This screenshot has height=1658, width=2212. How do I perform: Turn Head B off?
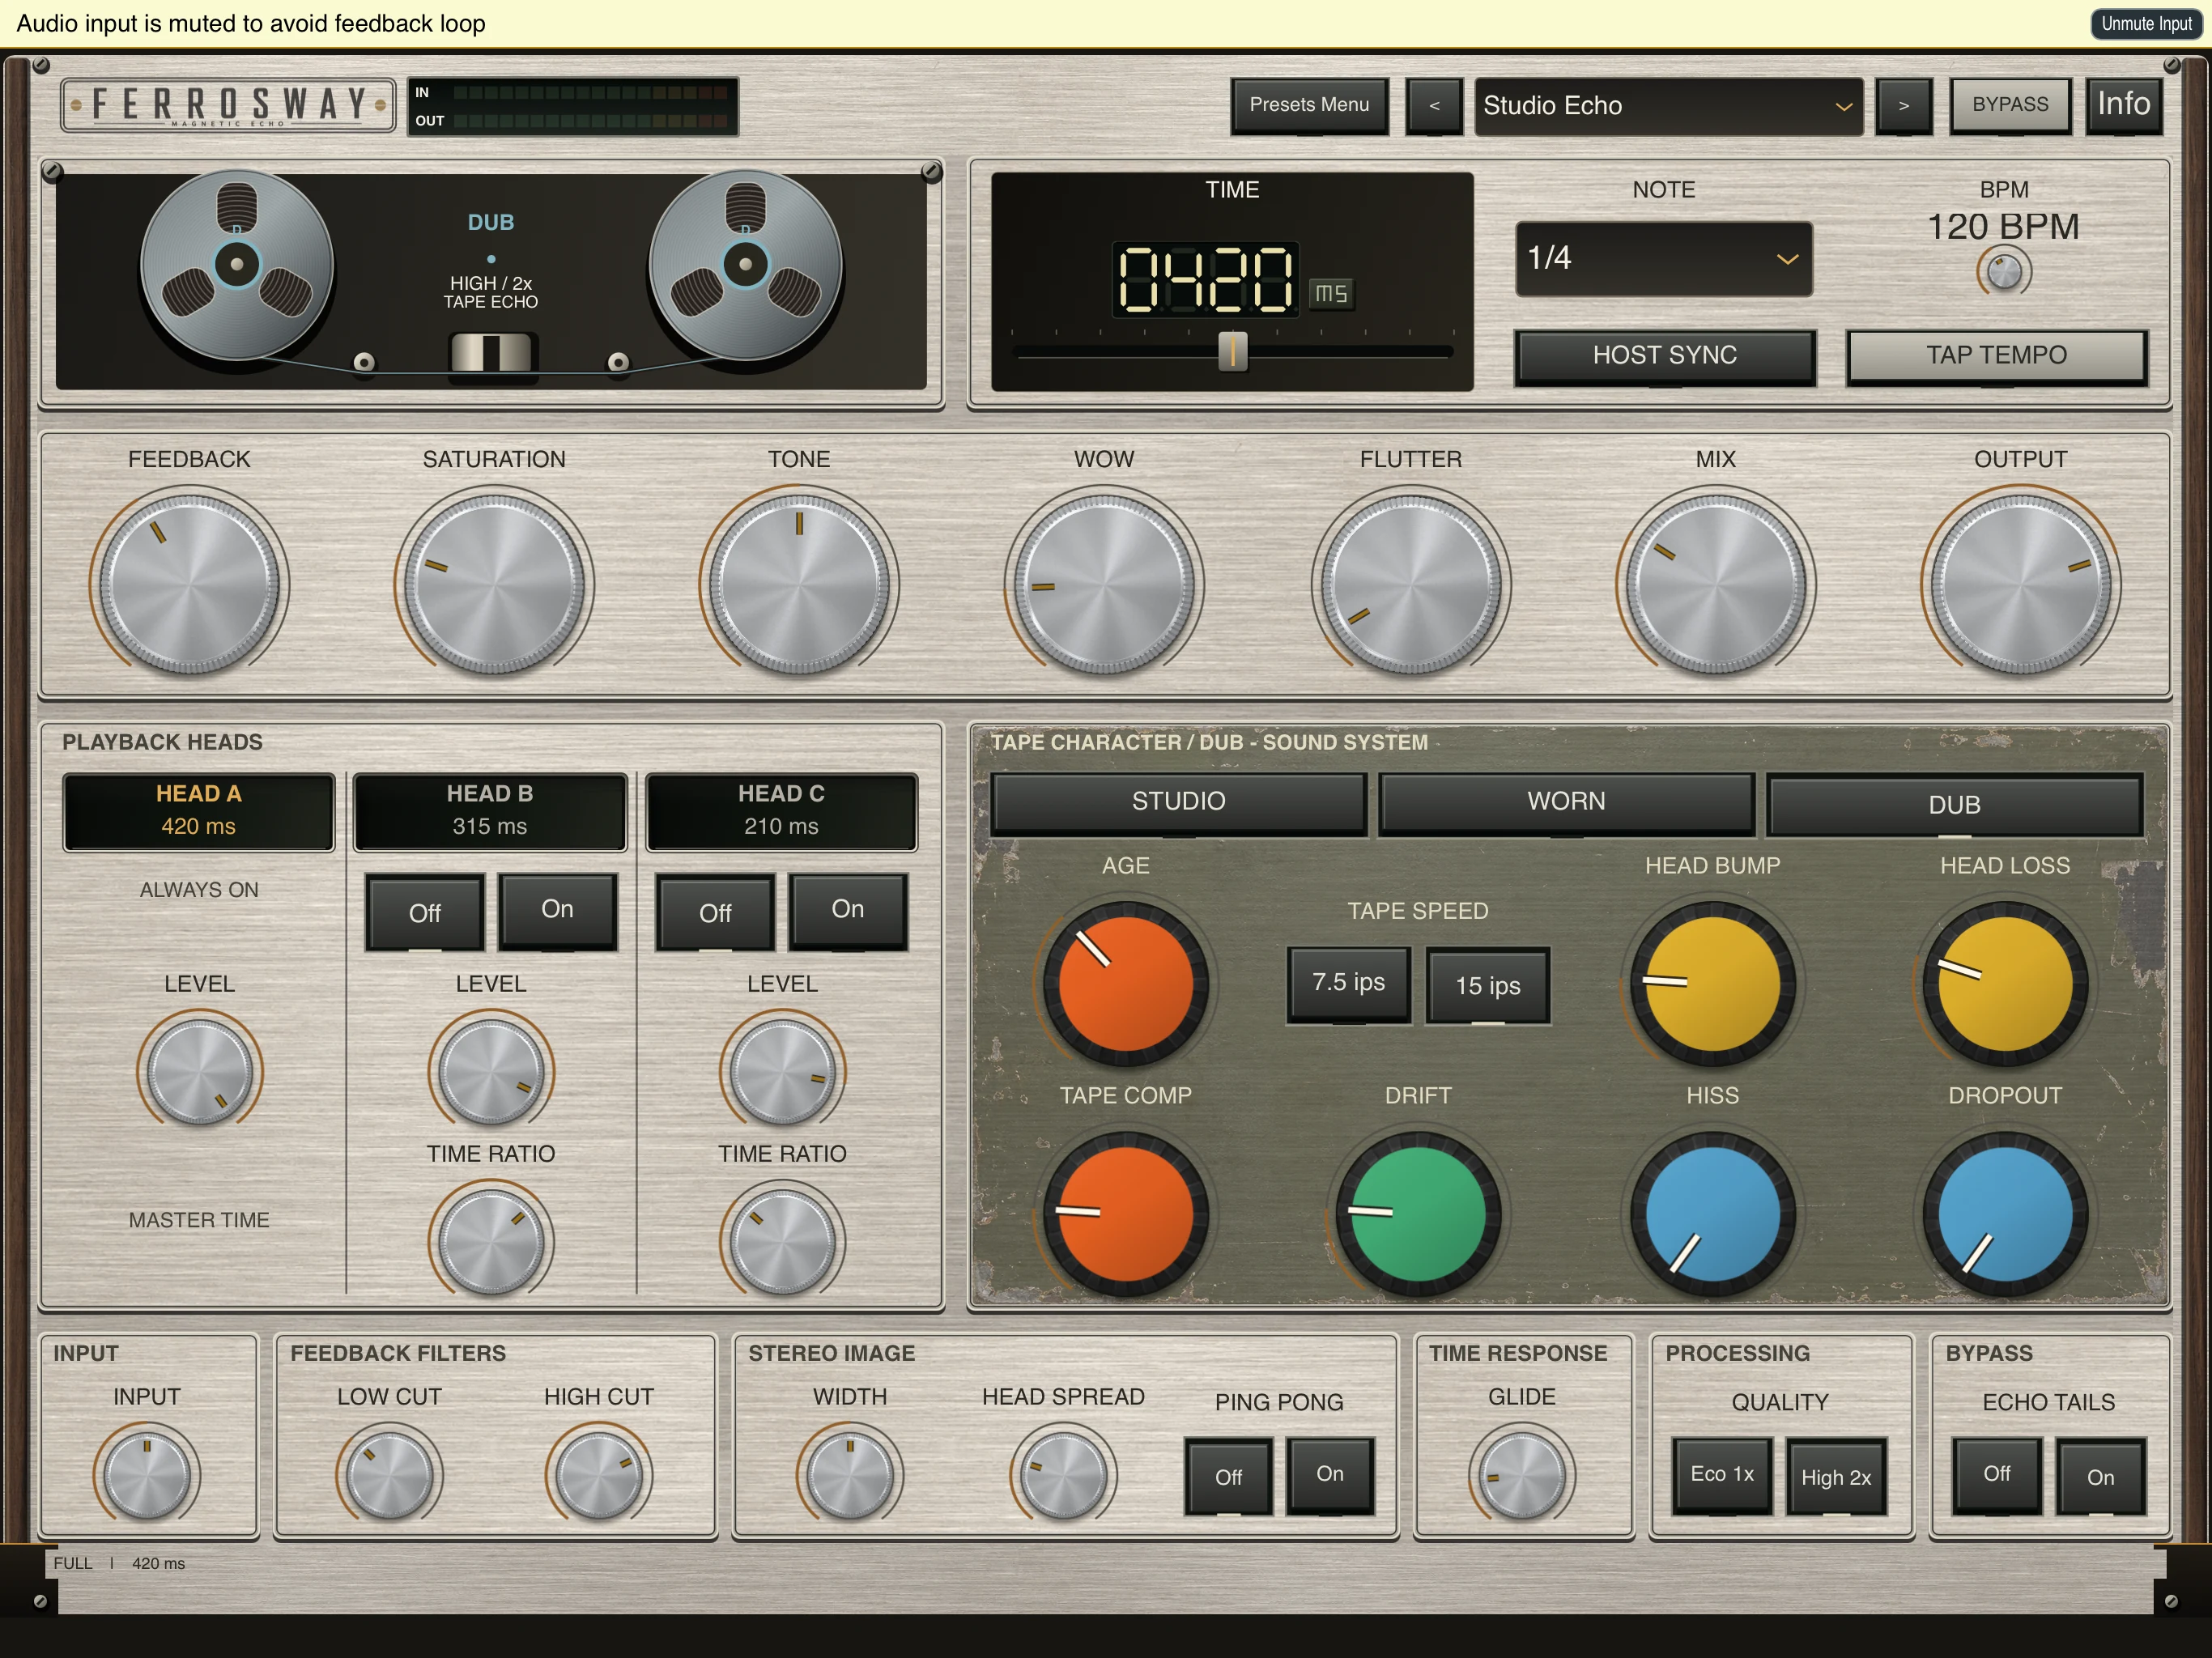click(424, 912)
